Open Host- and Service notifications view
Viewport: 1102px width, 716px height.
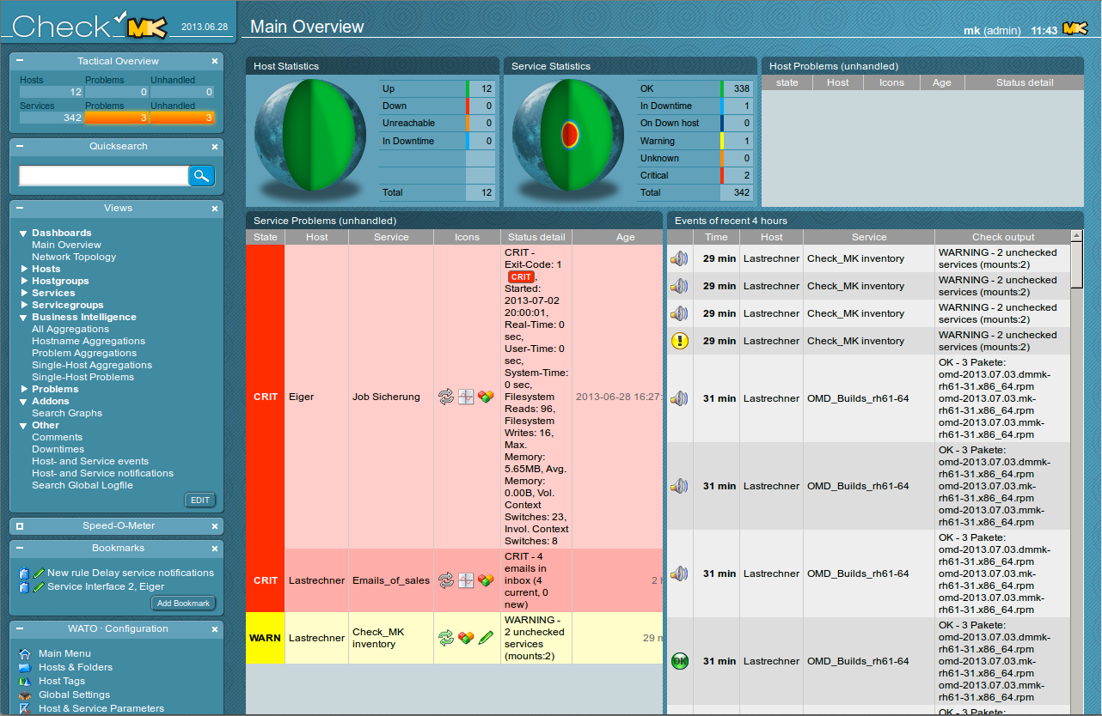(102, 473)
